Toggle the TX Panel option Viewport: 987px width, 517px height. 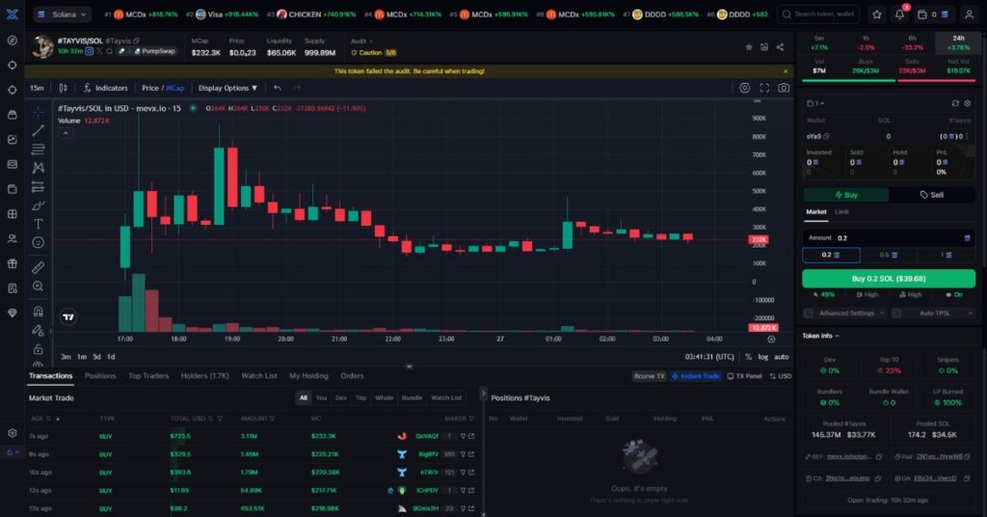click(745, 376)
